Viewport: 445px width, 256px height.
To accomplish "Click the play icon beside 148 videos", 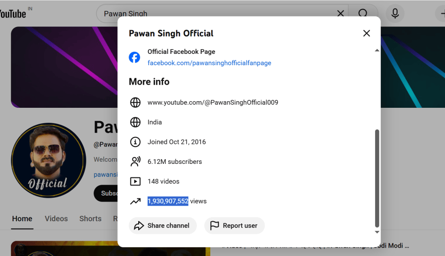I will click(x=135, y=181).
